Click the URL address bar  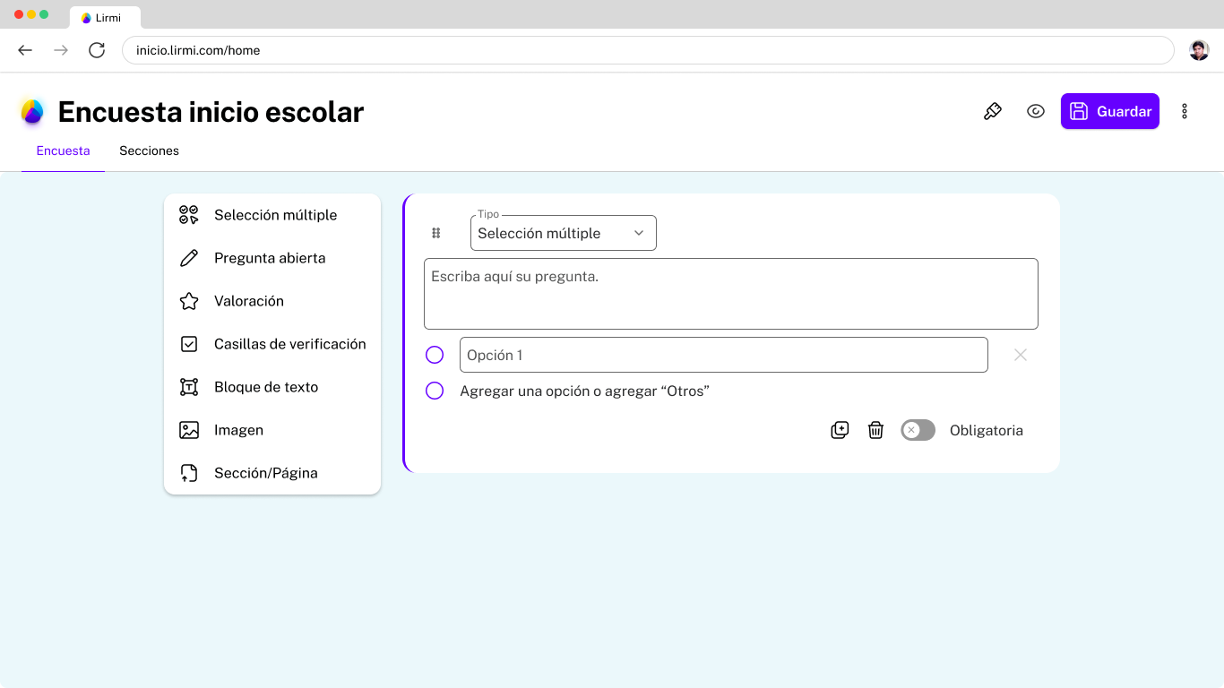[648, 50]
